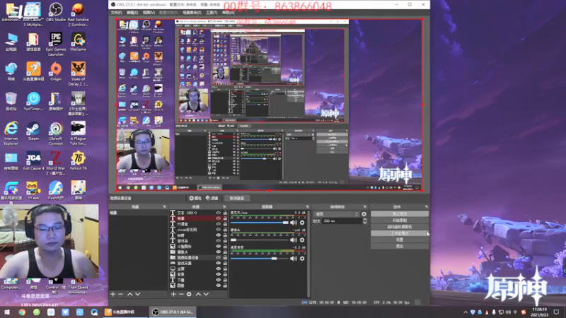Toggle lock on 斗鱼图标 source
The width and height of the screenshot is (566, 318).
(x=225, y=246)
